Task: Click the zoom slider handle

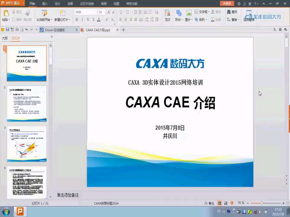Action: pyautogui.click(x=262, y=203)
